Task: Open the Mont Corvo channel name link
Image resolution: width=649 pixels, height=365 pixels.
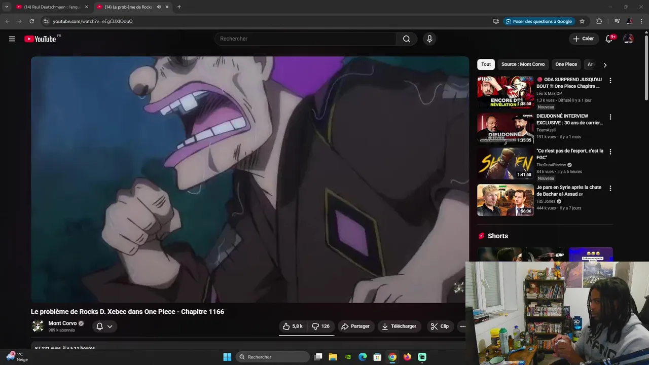Action: (x=62, y=323)
